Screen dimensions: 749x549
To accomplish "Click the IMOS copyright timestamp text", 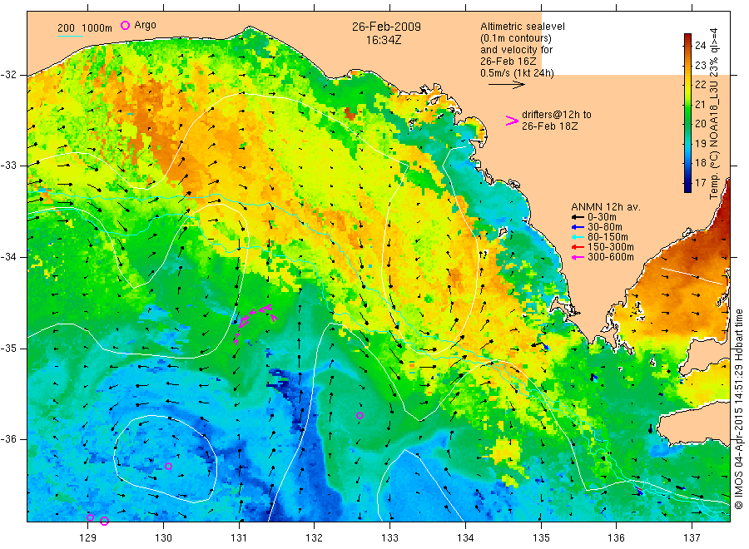I will pos(738,408).
